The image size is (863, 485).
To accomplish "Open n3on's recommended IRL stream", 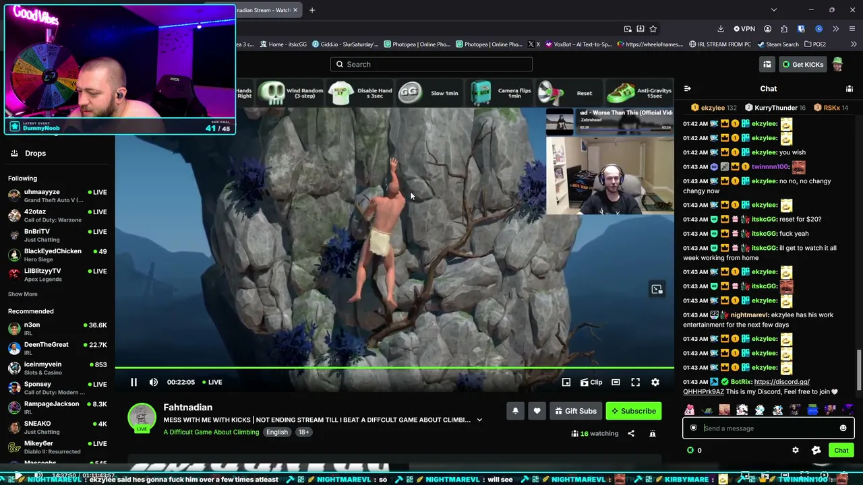I will tap(57, 328).
